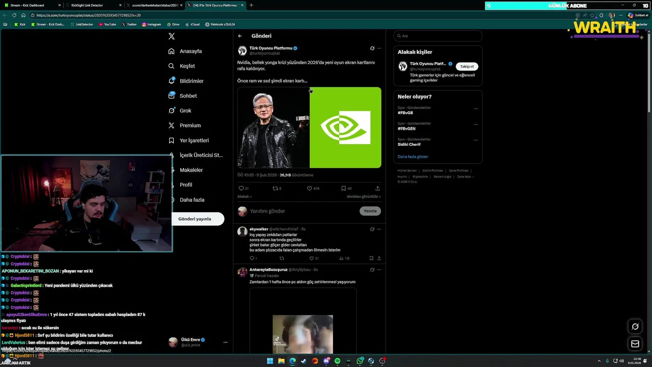The width and height of the screenshot is (652, 367).
Task: Share the main post
Action: click(x=377, y=188)
